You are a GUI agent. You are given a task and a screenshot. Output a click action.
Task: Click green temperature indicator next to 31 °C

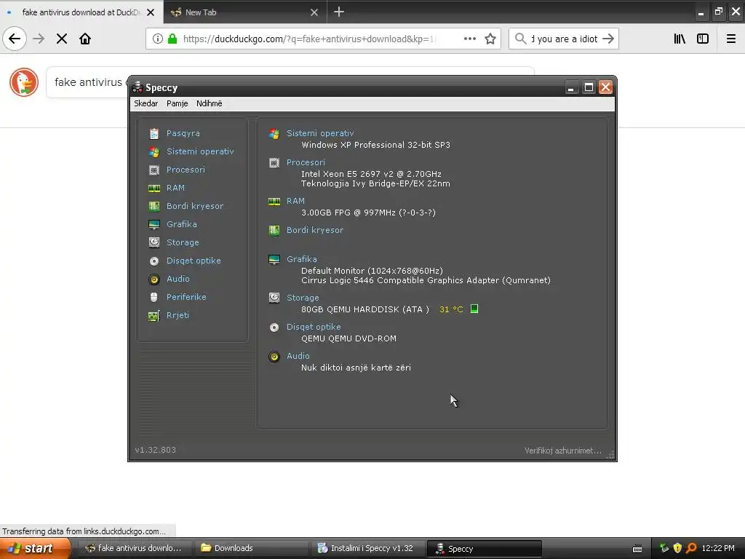coord(474,309)
